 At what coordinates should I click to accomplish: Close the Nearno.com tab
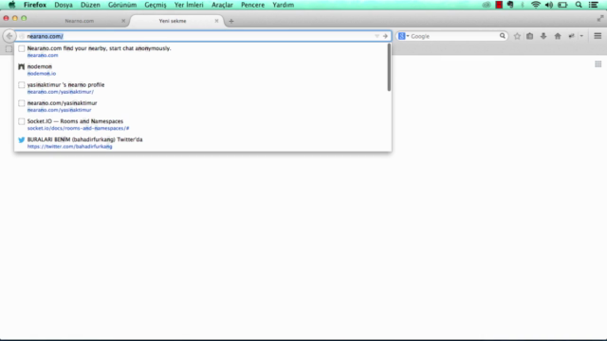pyautogui.click(x=123, y=21)
